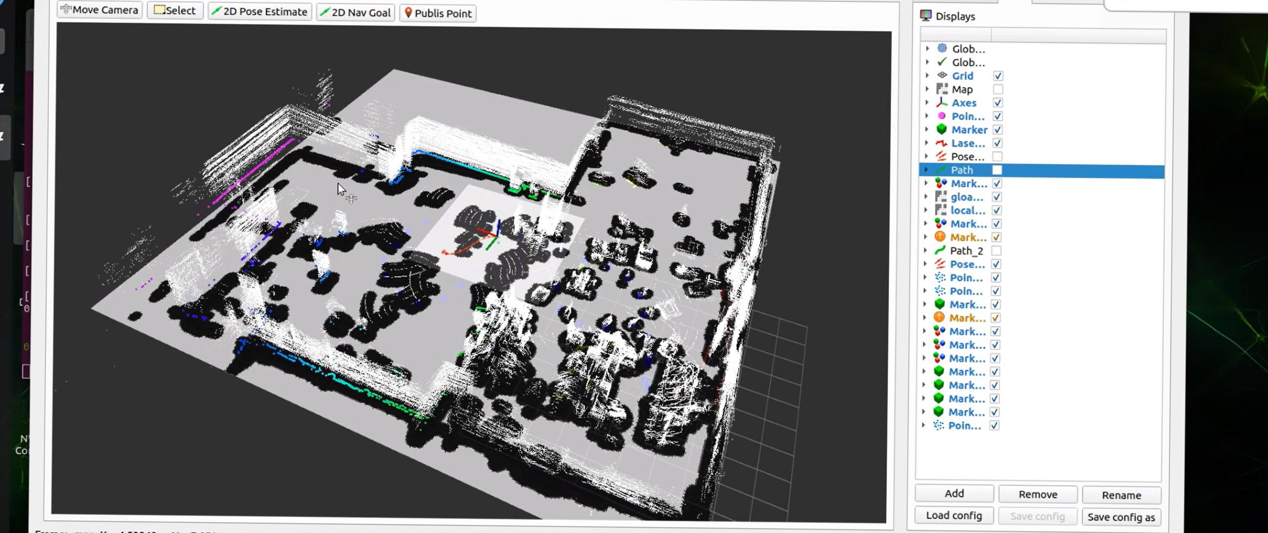
Task: Click the Publis Point pin tool
Action: (x=438, y=13)
